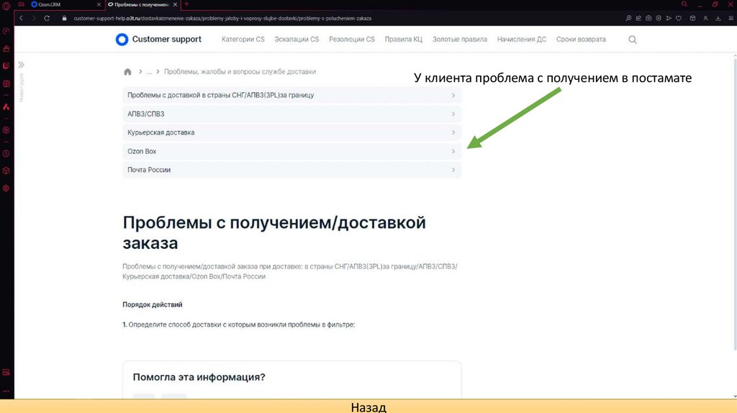Click the padlock site security icon

[64, 18]
